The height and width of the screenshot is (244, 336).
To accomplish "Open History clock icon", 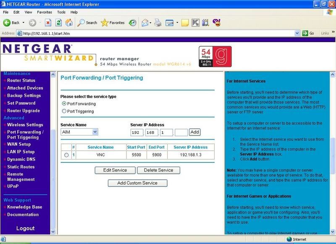I will point(133,23).
